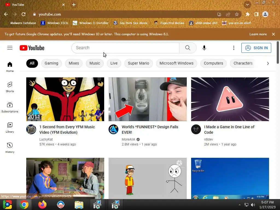Viewport: 280px width, 210px height.
Task: Open the Recycle Bin desktop video thumbnail
Action: pos(230,178)
